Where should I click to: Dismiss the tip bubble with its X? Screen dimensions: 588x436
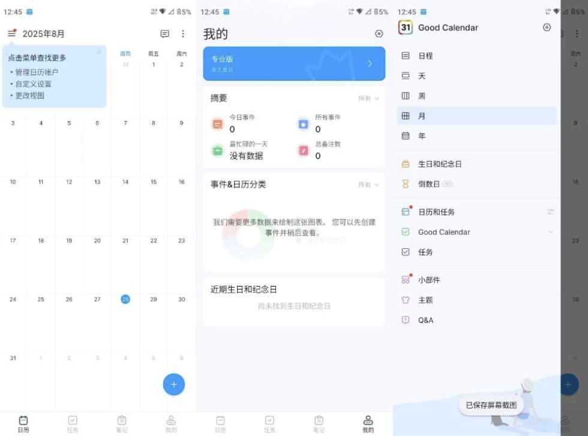pyautogui.click(x=99, y=53)
